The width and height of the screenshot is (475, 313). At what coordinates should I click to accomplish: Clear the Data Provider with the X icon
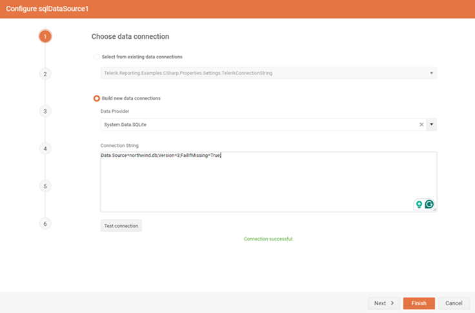(421, 125)
